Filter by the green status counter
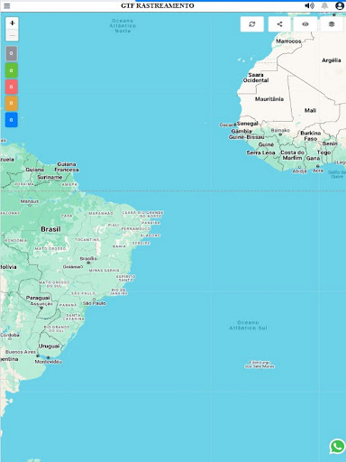Screen dimensions: 346x462 coord(12,70)
